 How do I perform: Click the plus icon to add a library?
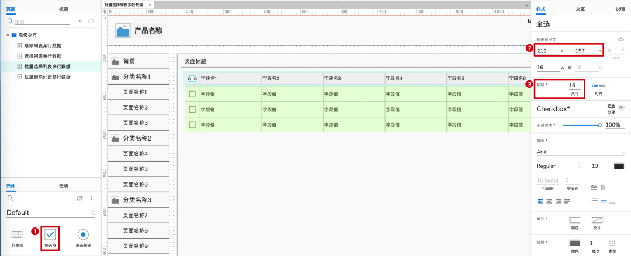(68, 198)
